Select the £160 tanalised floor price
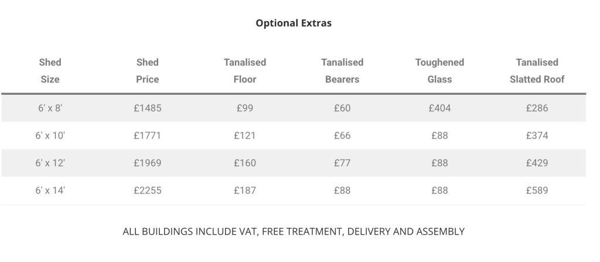This screenshot has height=262, width=600. tap(245, 163)
